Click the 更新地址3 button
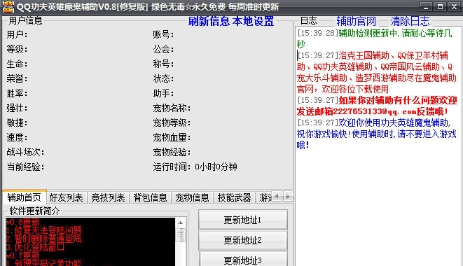The image size is (463, 266). tap(243, 259)
